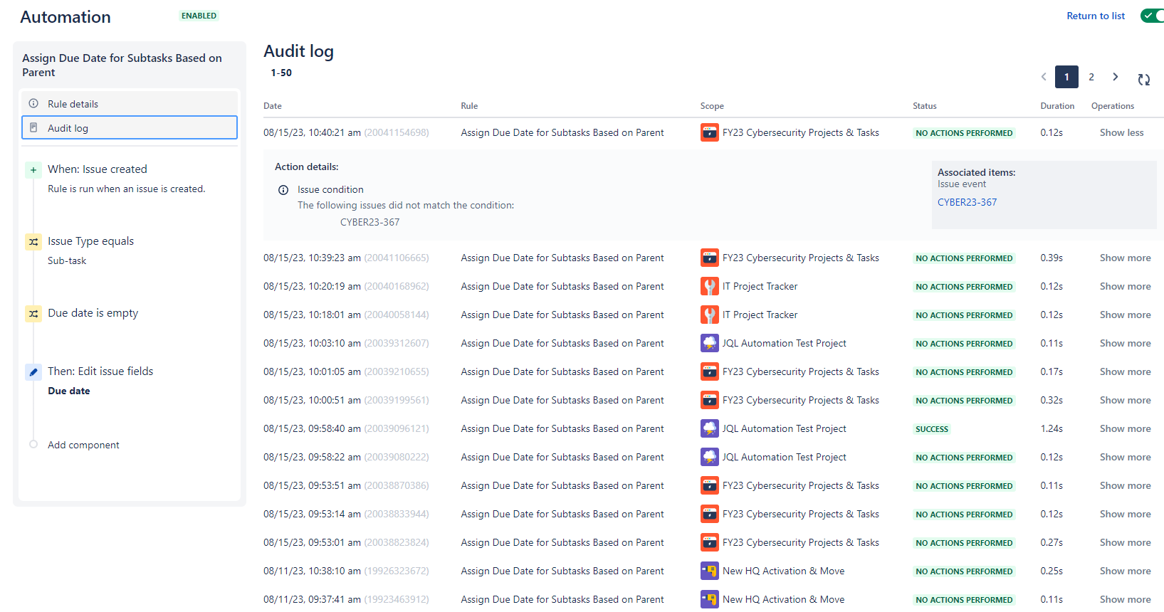Select the Issue Type equals condition icon
The image size is (1164, 612).
click(33, 242)
